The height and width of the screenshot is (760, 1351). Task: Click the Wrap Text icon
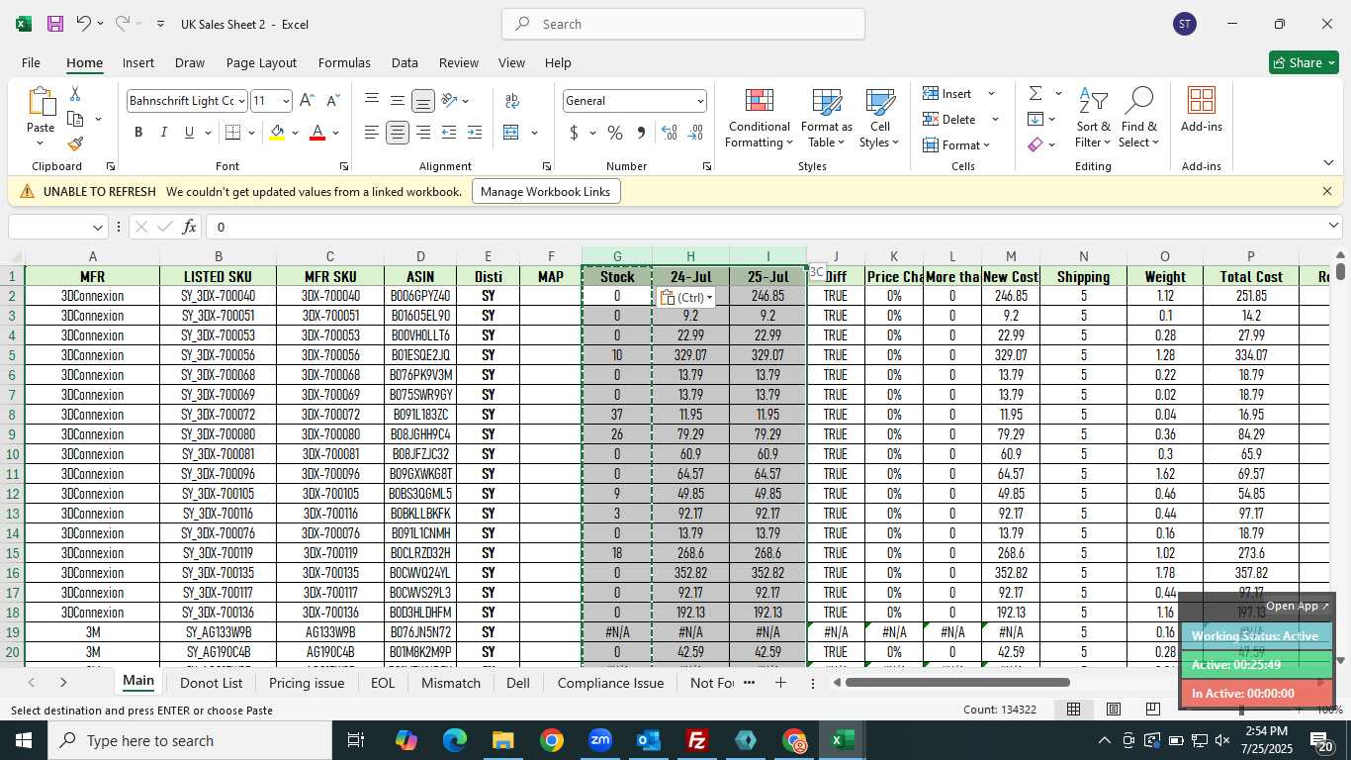coord(512,101)
